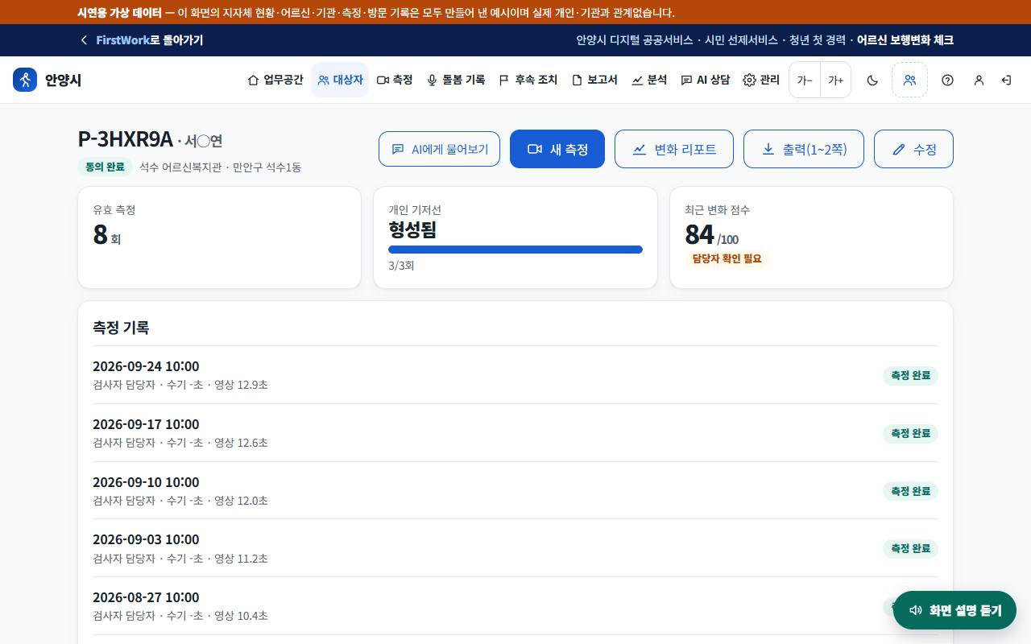Click 출력(1~2쪽) download button
1031x644 pixels.
[804, 149]
